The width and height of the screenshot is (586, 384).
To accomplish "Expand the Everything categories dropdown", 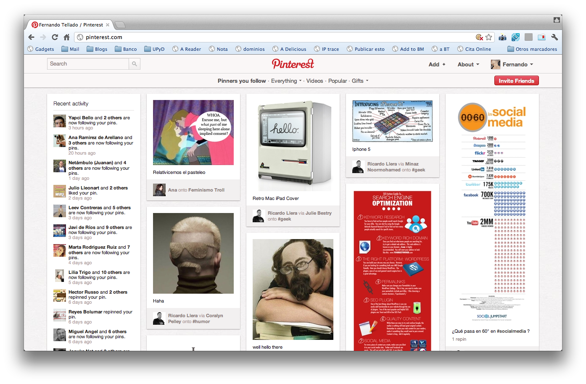I will (x=286, y=81).
